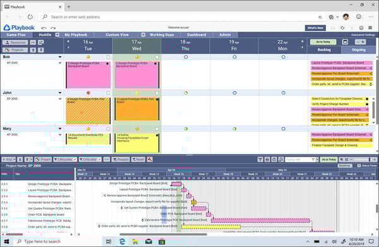Screen dimensions: 379x247
Task: Tick Mary's checkbox for Wednesday 17
Action: [x=157, y=129]
